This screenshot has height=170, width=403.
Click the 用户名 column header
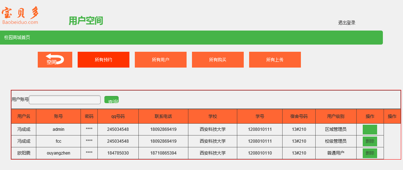pyautogui.click(x=24, y=116)
